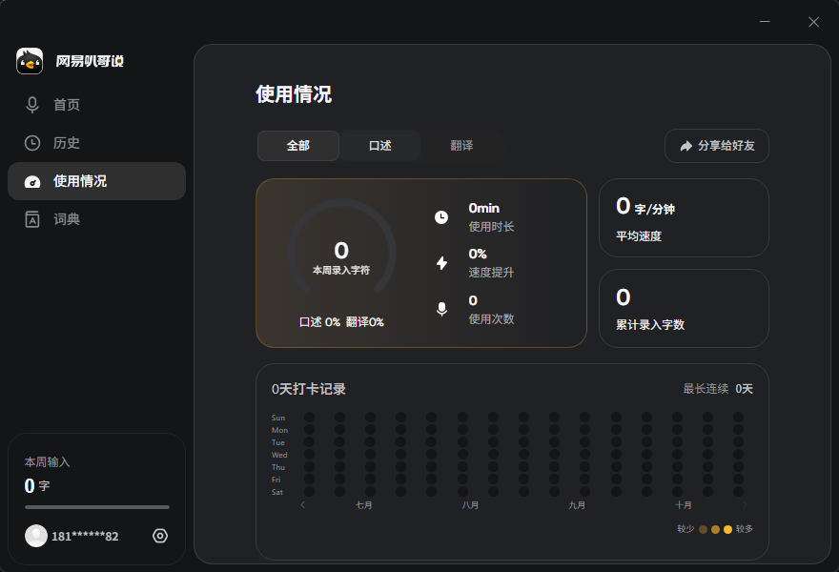Click the 平均速度 card

point(684,217)
